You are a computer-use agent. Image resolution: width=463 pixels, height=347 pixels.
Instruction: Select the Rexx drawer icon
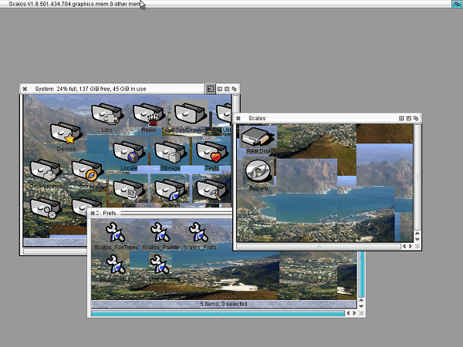(148, 116)
